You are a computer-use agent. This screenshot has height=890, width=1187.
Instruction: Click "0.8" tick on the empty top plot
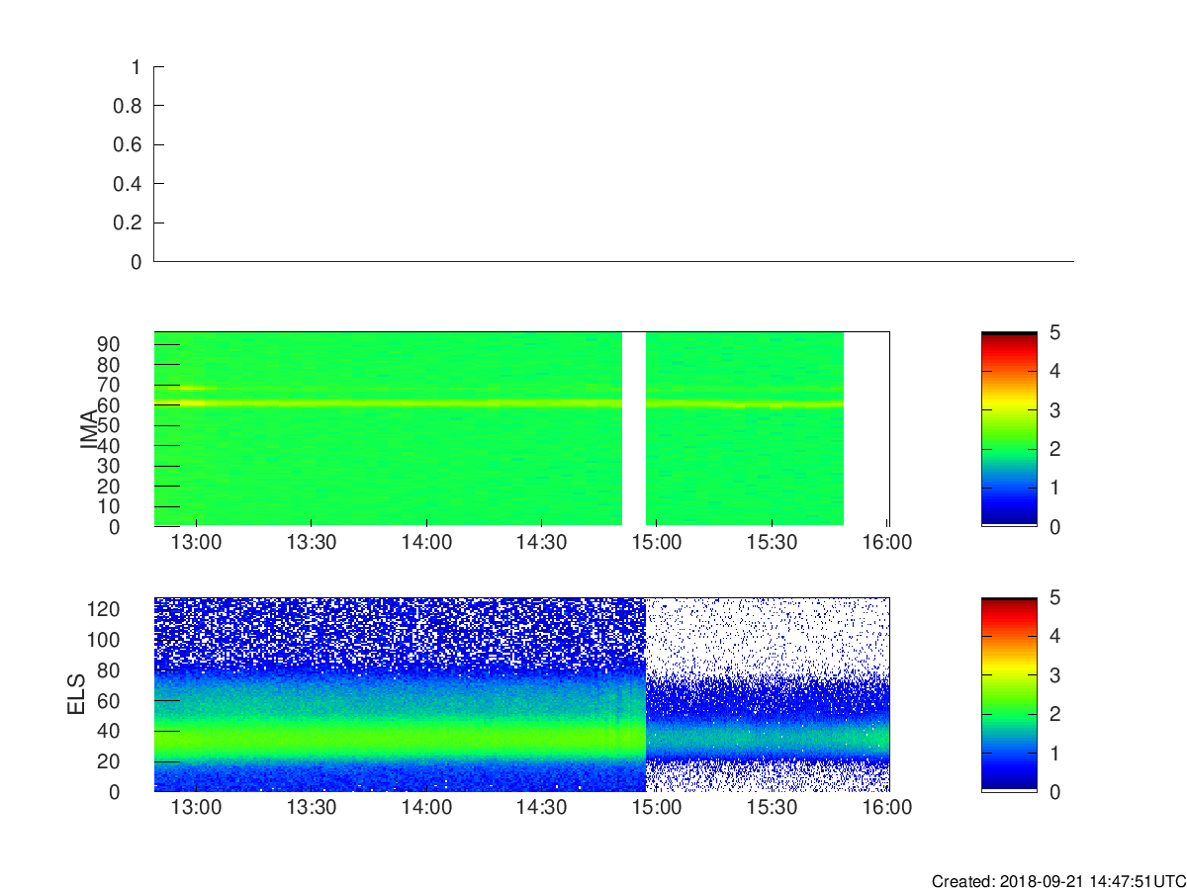130,106
